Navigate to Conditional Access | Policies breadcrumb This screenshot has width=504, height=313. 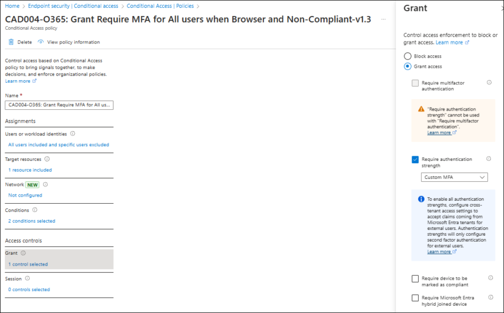160,6
